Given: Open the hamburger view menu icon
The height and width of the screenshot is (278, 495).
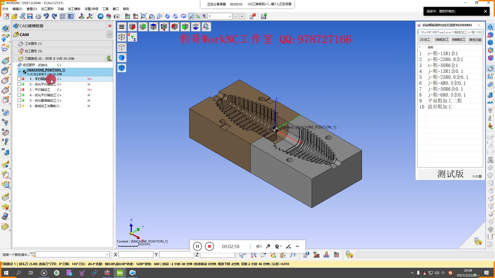Looking at the screenshot, I should pyautogui.click(x=122, y=27).
